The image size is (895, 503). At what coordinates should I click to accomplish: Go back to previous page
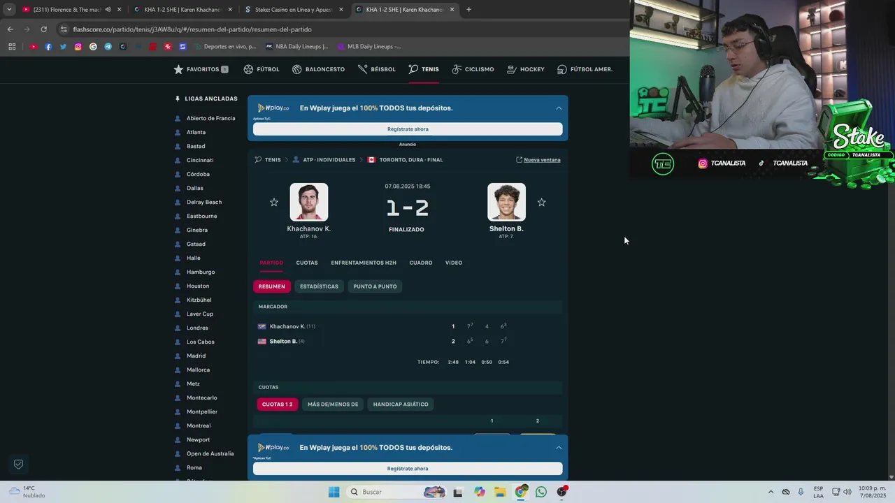pos(10,29)
